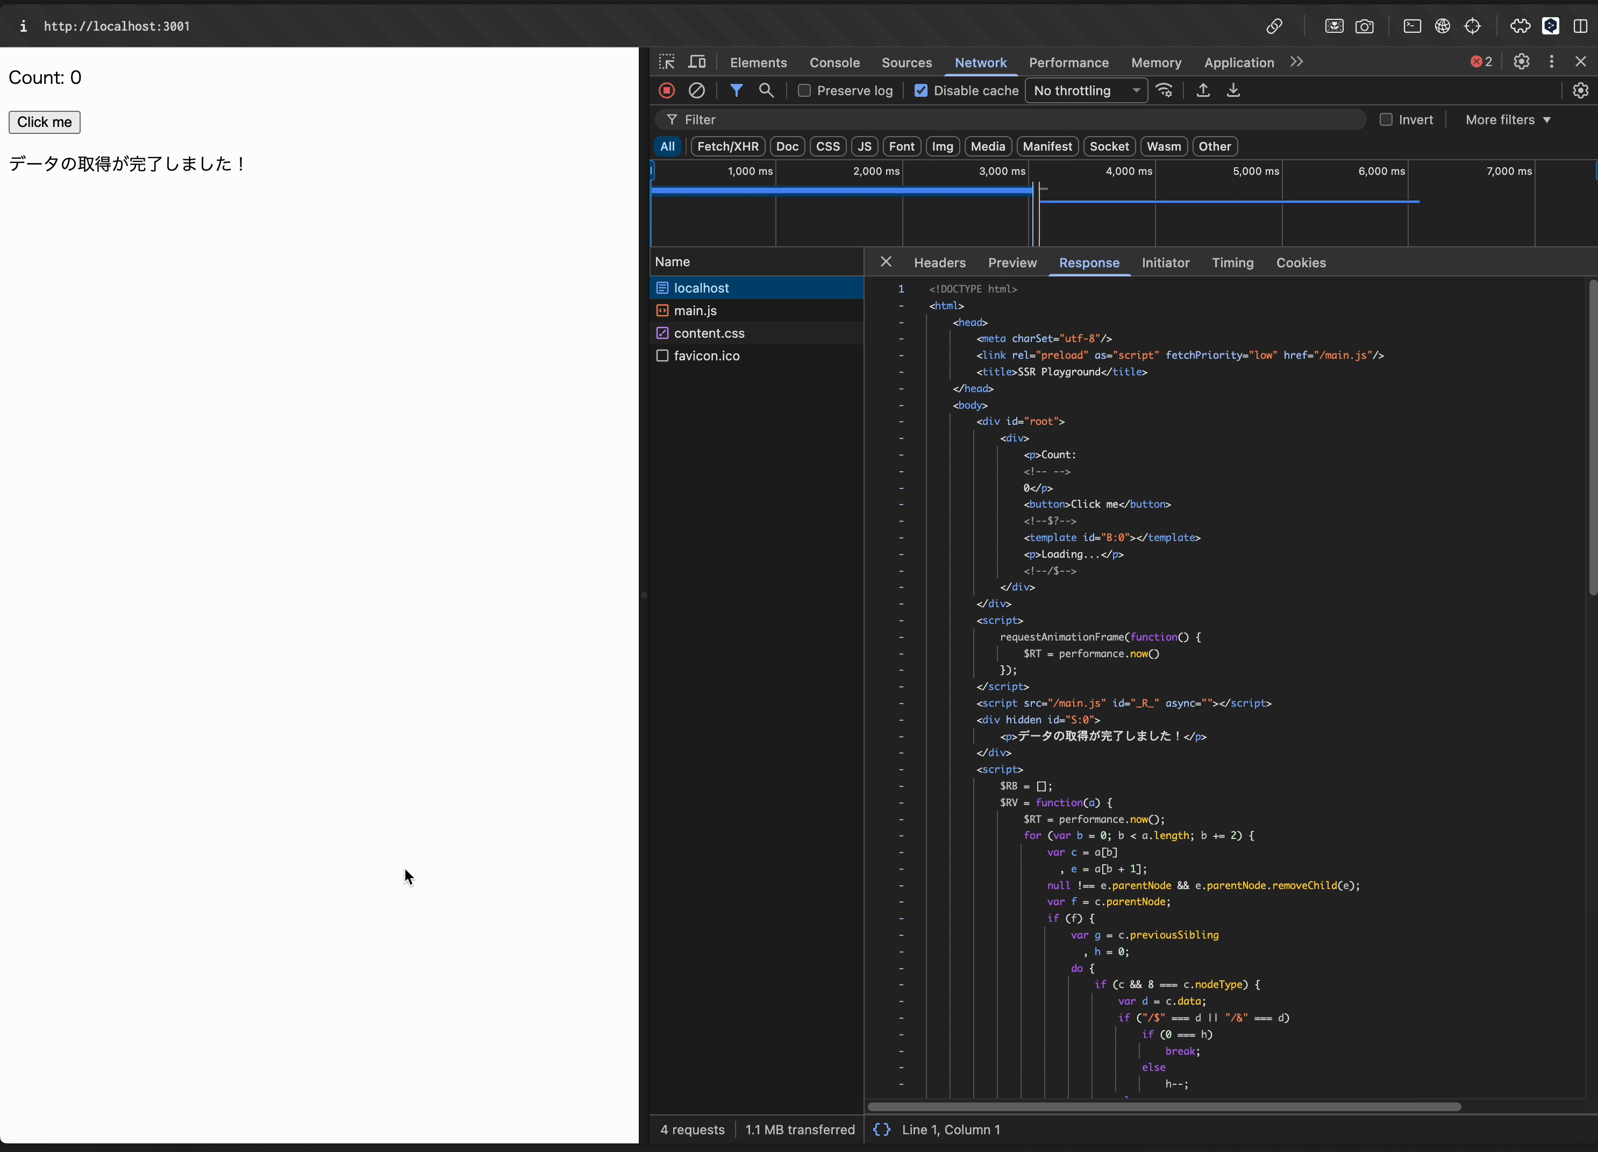Click the import HAR upload icon
This screenshot has width=1598, height=1152.
(1203, 90)
